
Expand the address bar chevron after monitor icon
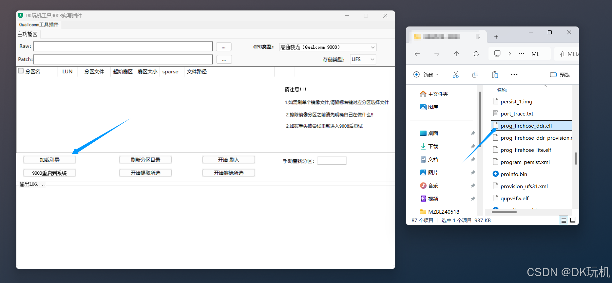point(510,54)
